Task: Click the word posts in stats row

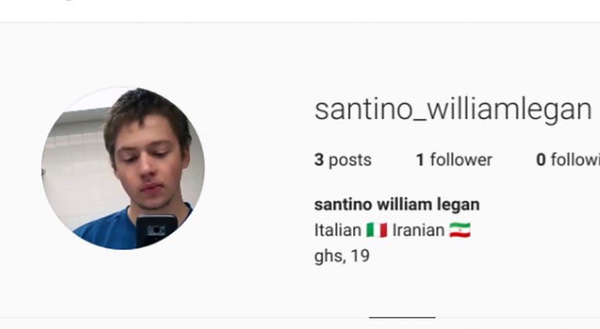Action: coord(350,160)
